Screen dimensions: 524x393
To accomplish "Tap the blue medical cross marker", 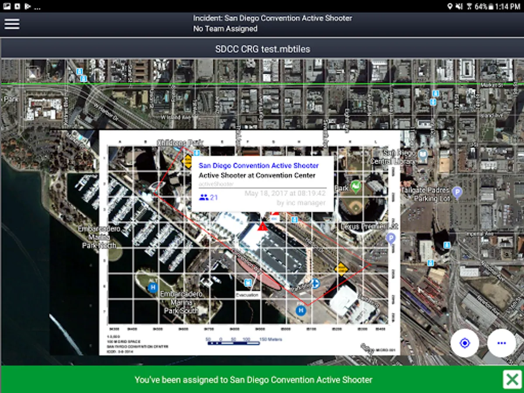I will click(x=315, y=284).
